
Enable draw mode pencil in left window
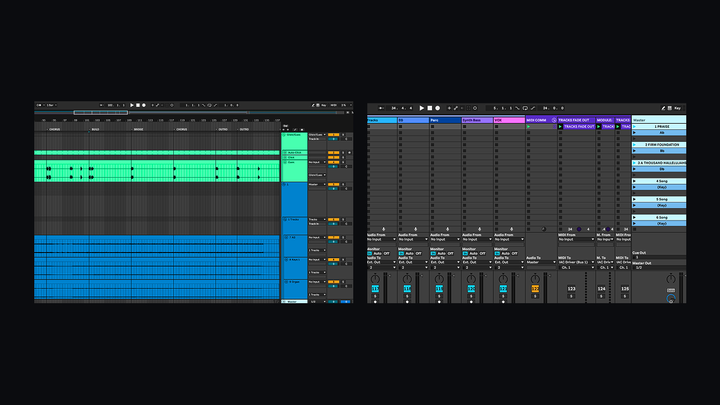[313, 105]
